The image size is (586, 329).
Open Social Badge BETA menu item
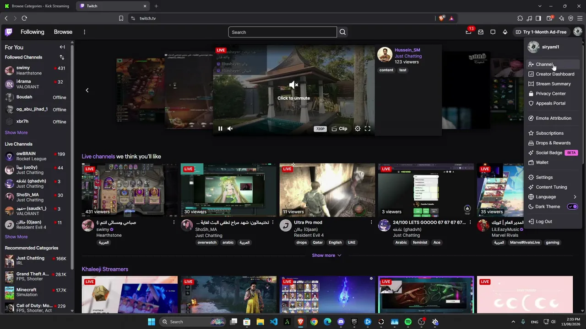point(553,153)
